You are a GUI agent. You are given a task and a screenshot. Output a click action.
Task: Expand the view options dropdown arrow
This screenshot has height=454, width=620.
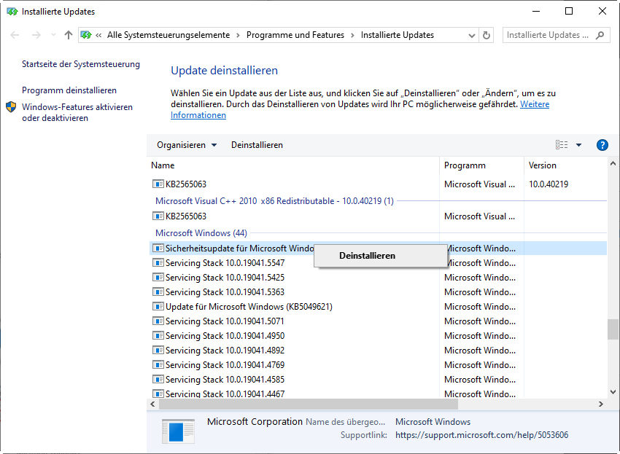[x=578, y=145]
